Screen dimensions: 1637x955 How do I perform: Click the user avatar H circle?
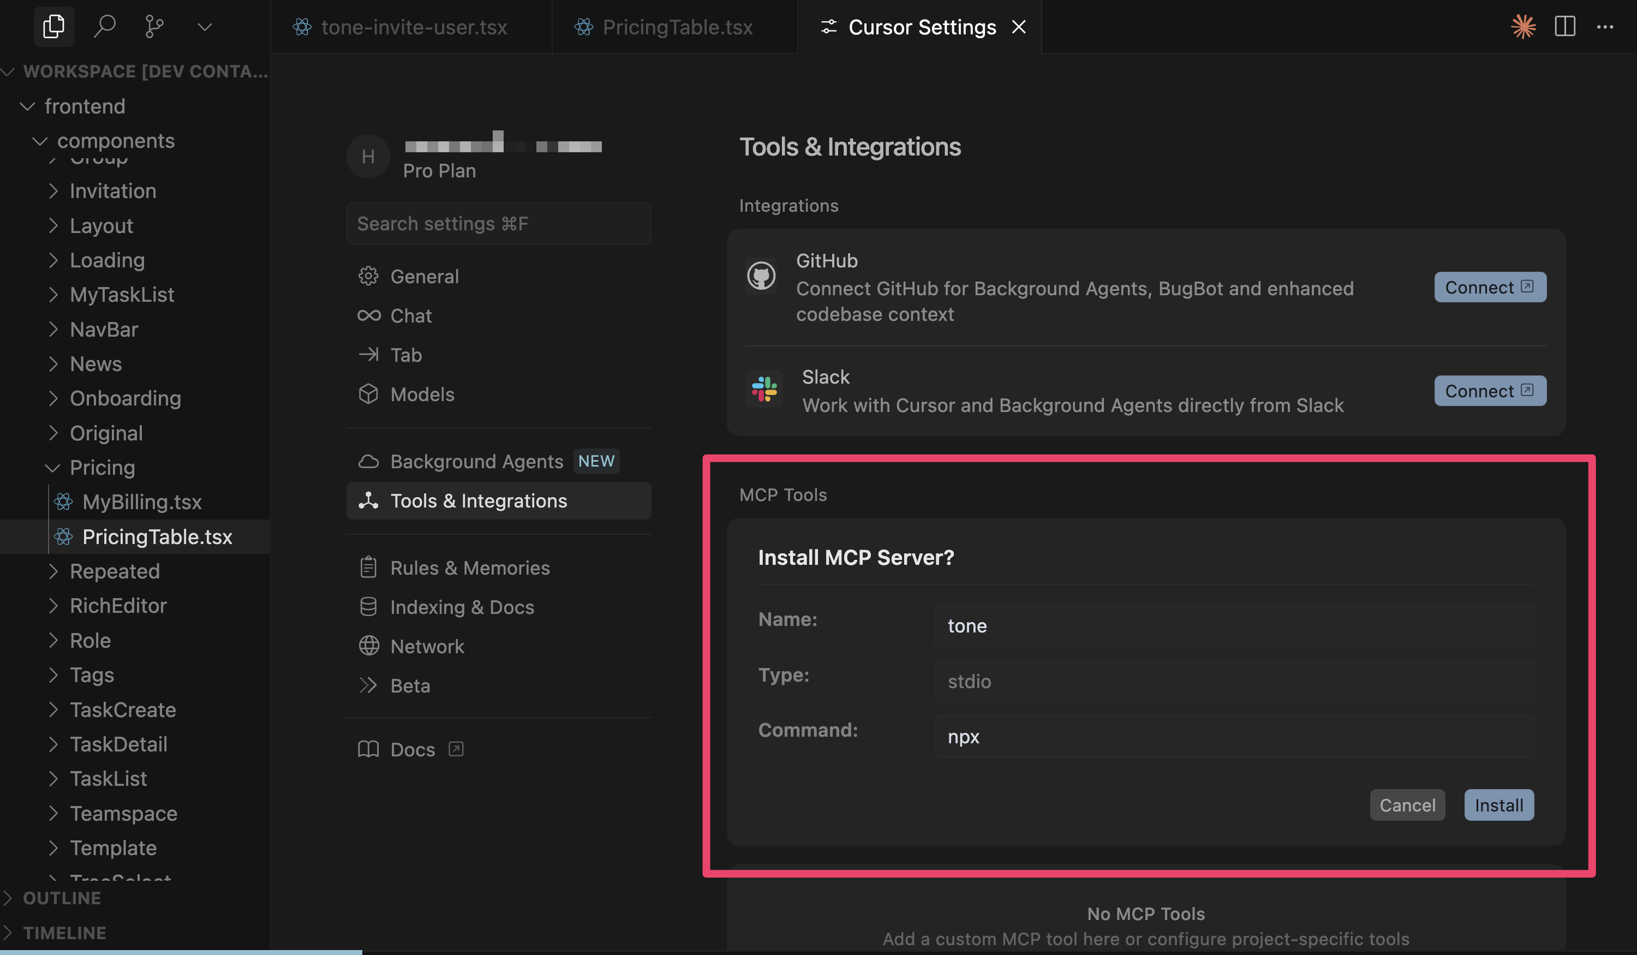(x=368, y=157)
